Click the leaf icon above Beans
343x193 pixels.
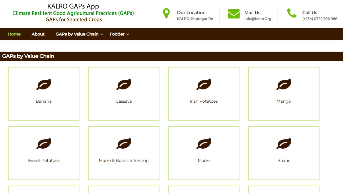(x=284, y=144)
